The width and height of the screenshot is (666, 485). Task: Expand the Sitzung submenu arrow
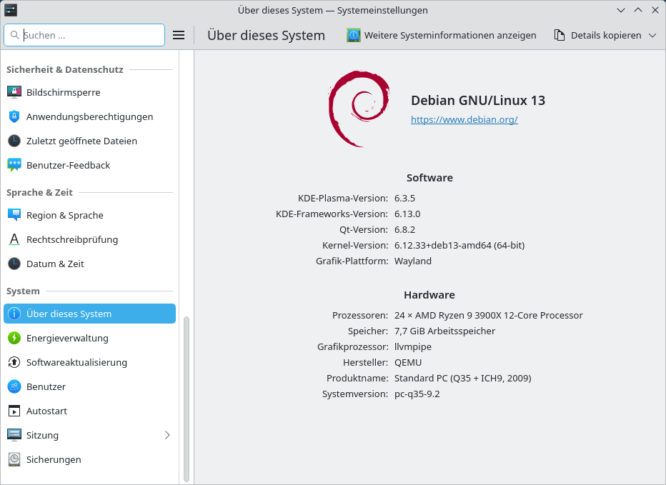click(167, 435)
